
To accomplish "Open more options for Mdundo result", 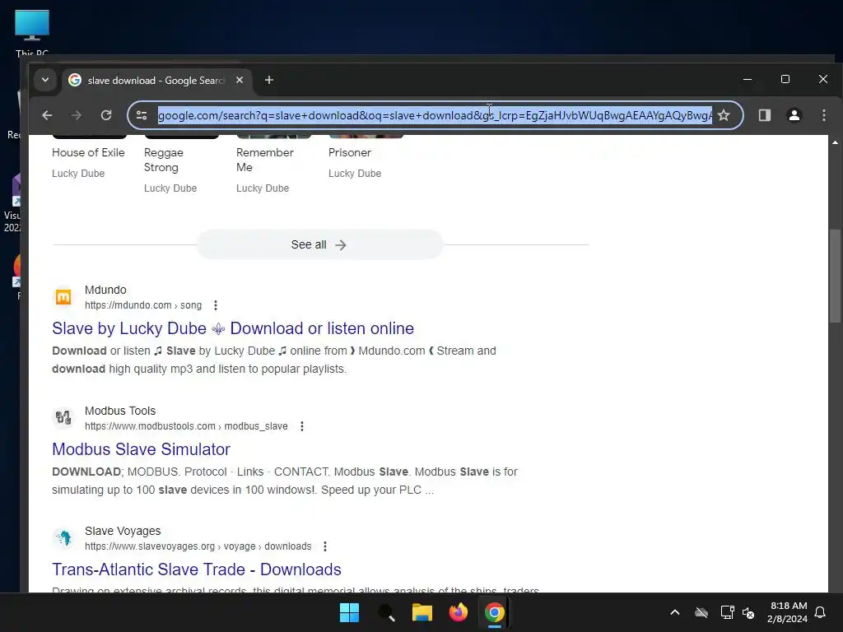I will [216, 305].
